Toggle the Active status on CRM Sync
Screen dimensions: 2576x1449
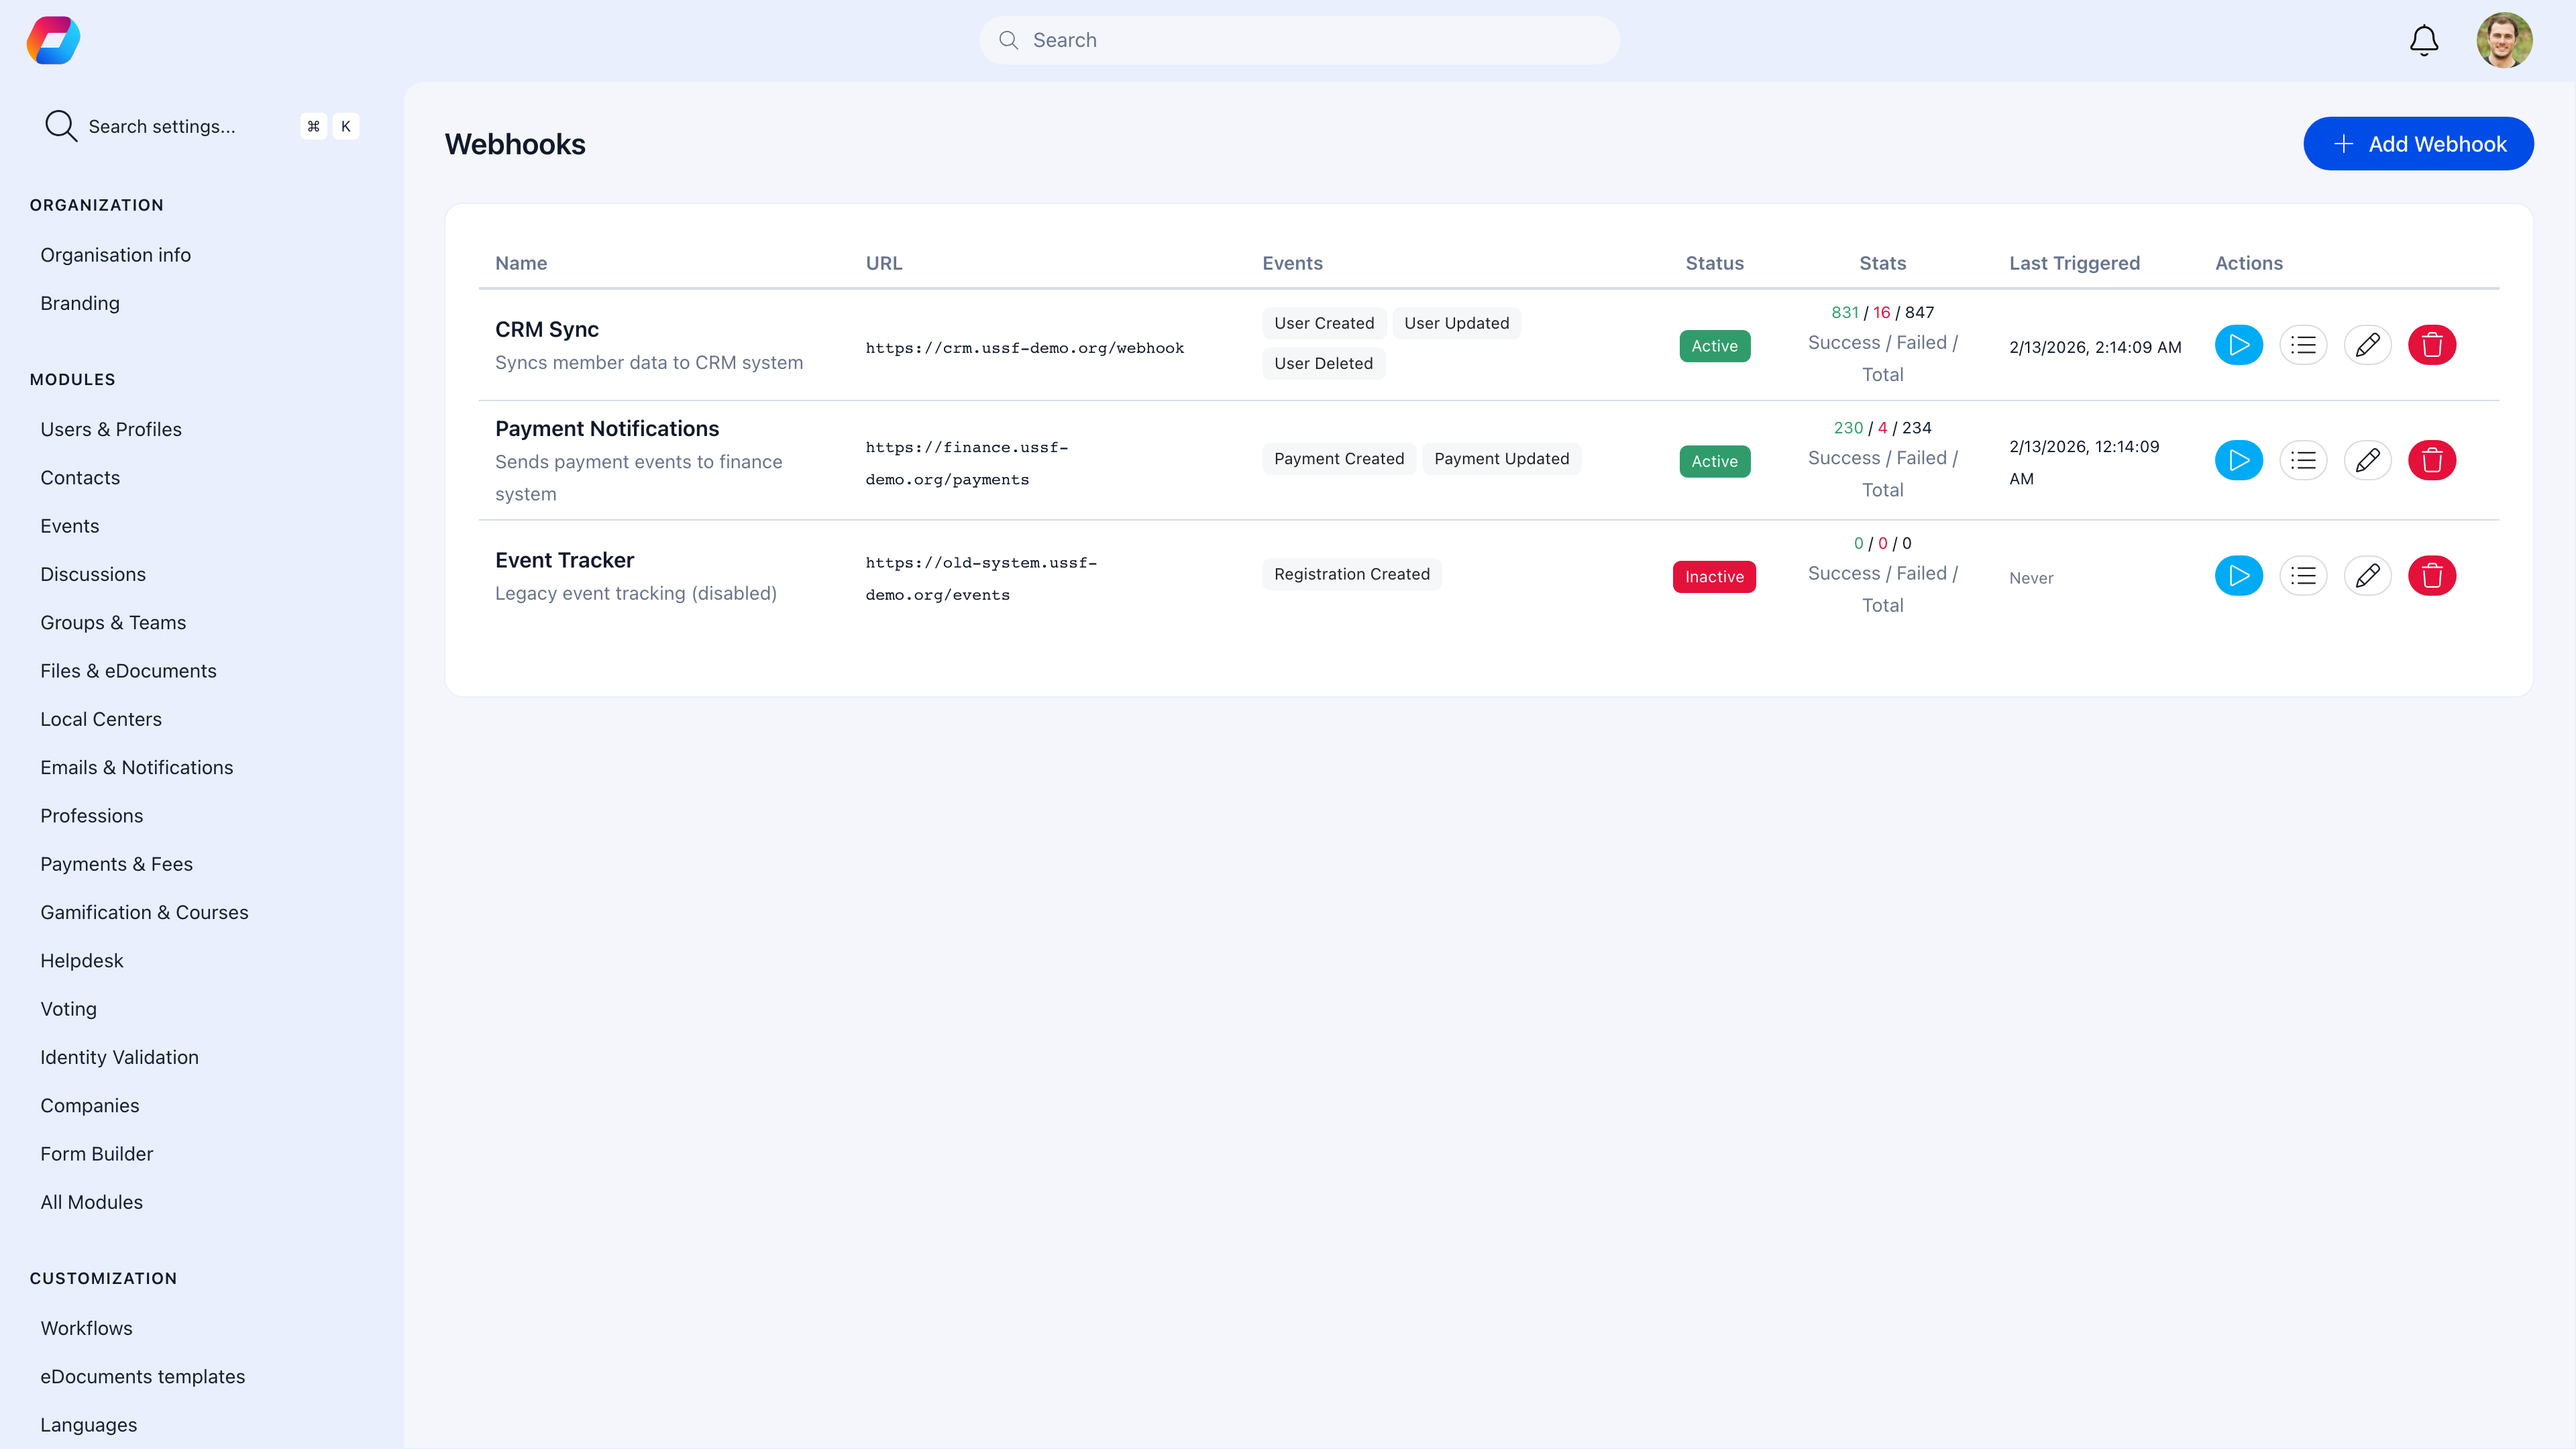point(1714,345)
